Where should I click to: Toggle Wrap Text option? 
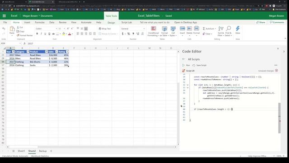pyautogui.click(x=105, y=29)
